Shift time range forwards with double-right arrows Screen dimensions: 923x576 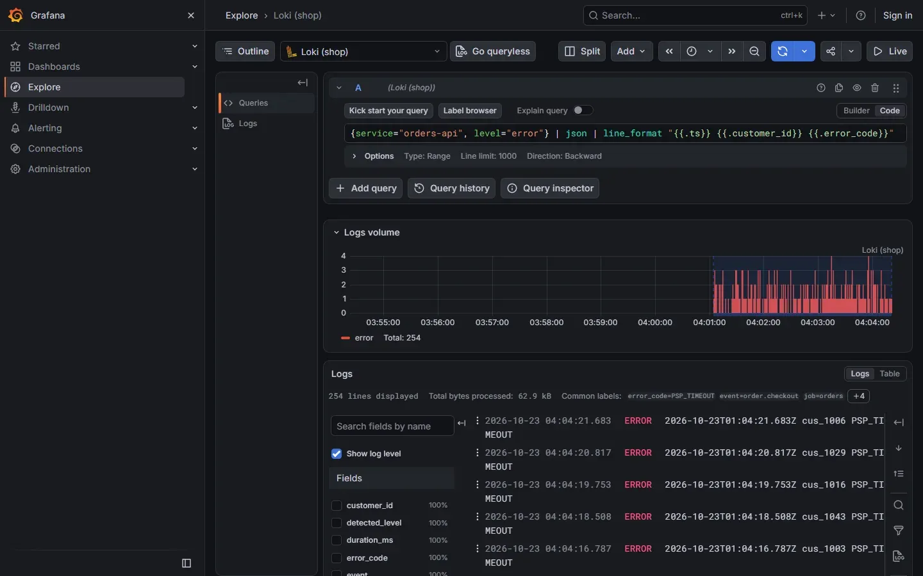tap(732, 51)
